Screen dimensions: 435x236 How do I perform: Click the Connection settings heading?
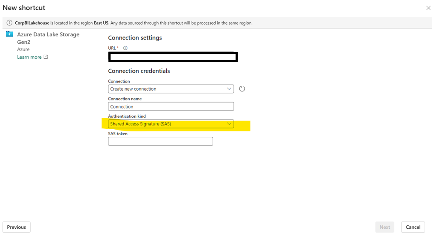[135, 38]
